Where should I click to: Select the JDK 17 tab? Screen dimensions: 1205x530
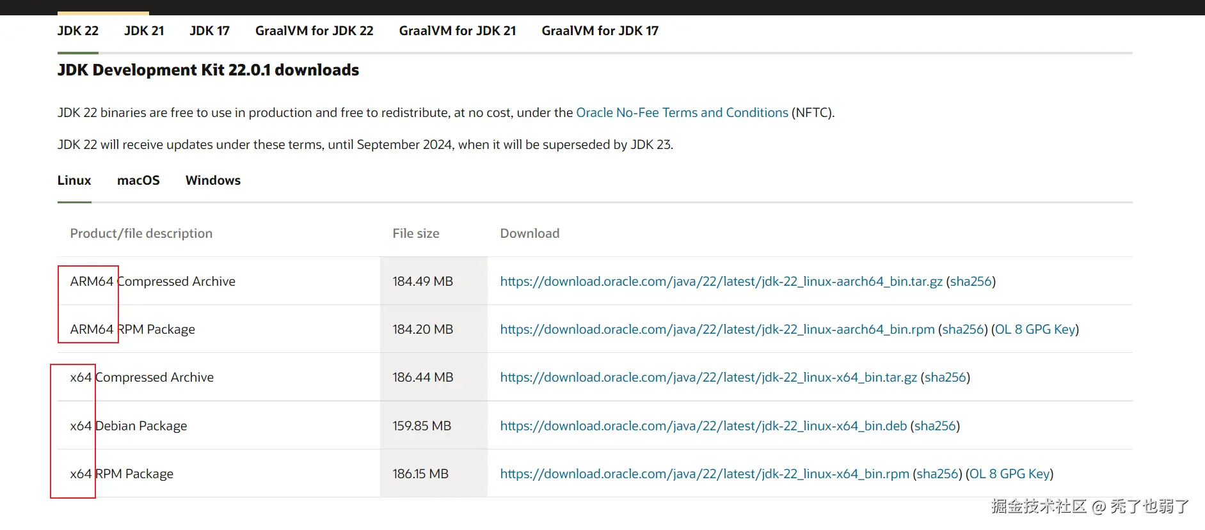click(x=209, y=31)
